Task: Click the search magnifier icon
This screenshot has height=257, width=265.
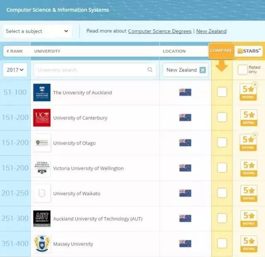Action: [150, 70]
